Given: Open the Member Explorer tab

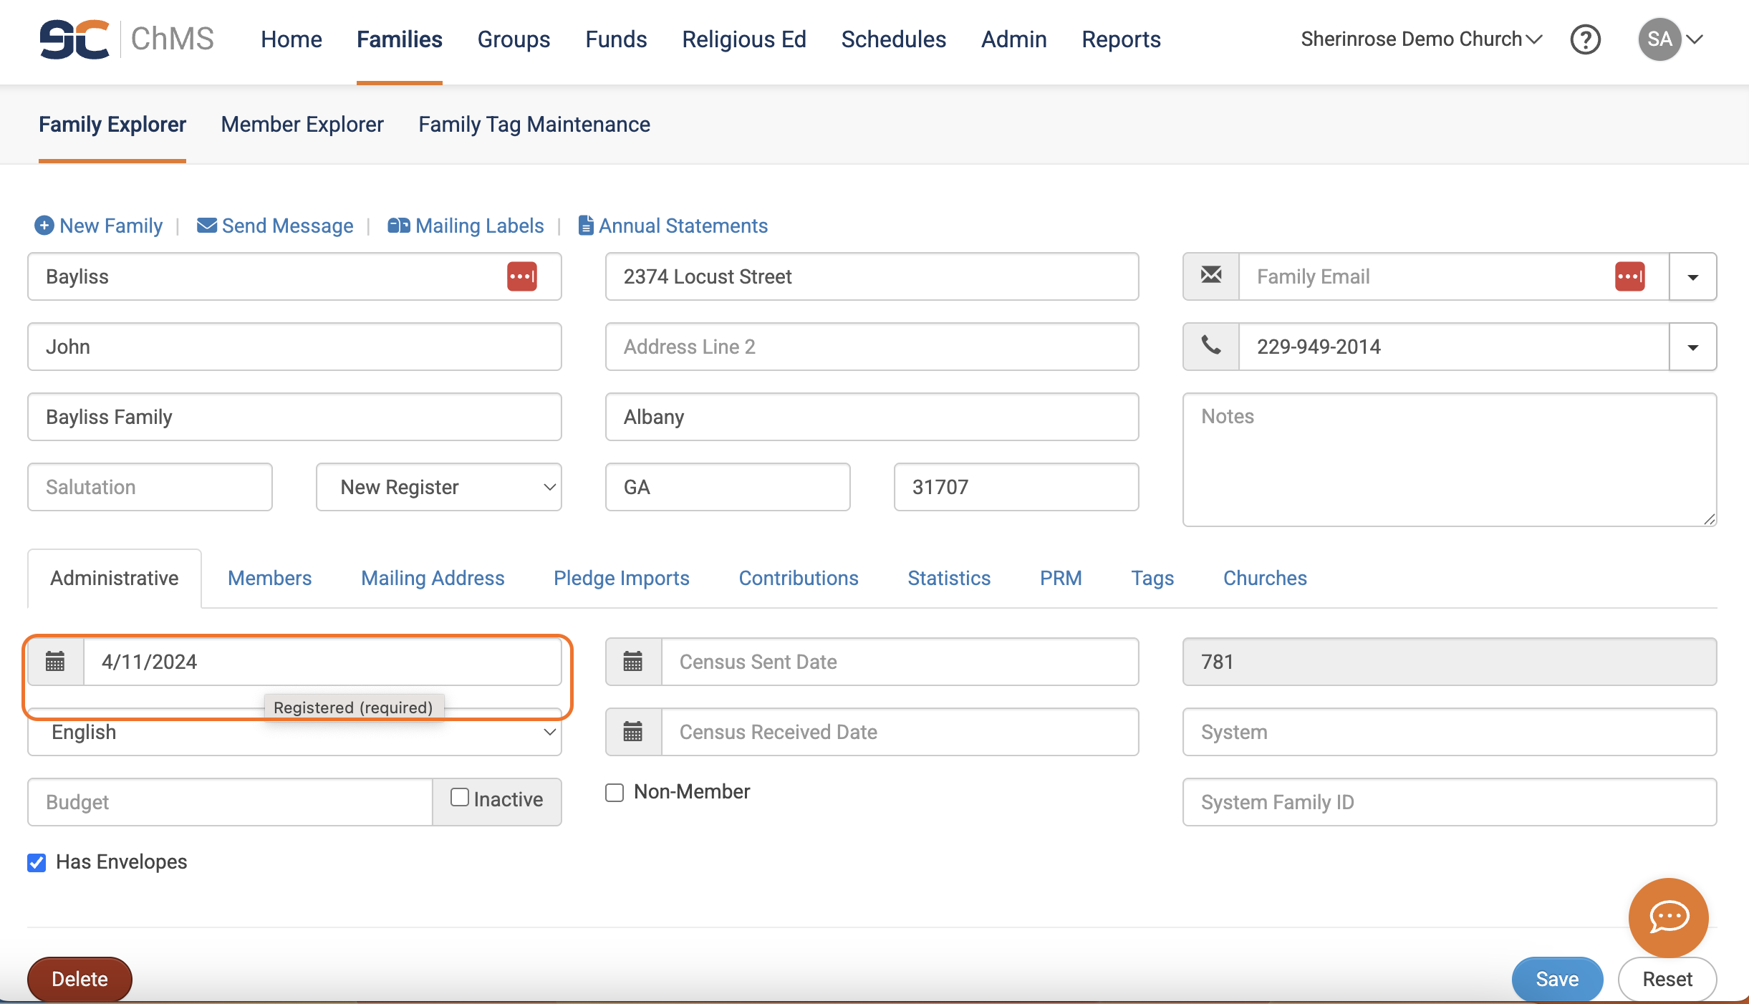Looking at the screenshot, I should pyautogui.click(x=302, y=125).
